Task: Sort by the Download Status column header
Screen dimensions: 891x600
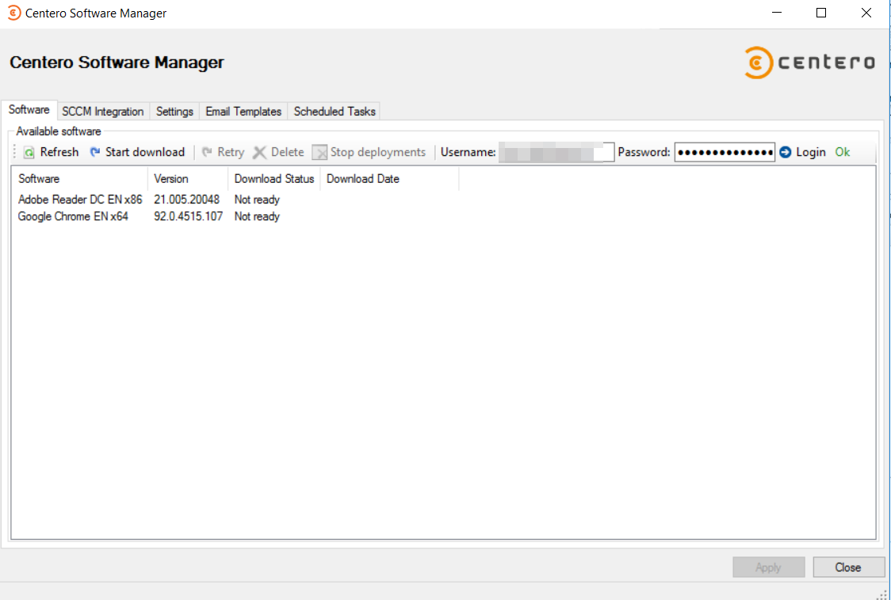Action: pos(274,179)
